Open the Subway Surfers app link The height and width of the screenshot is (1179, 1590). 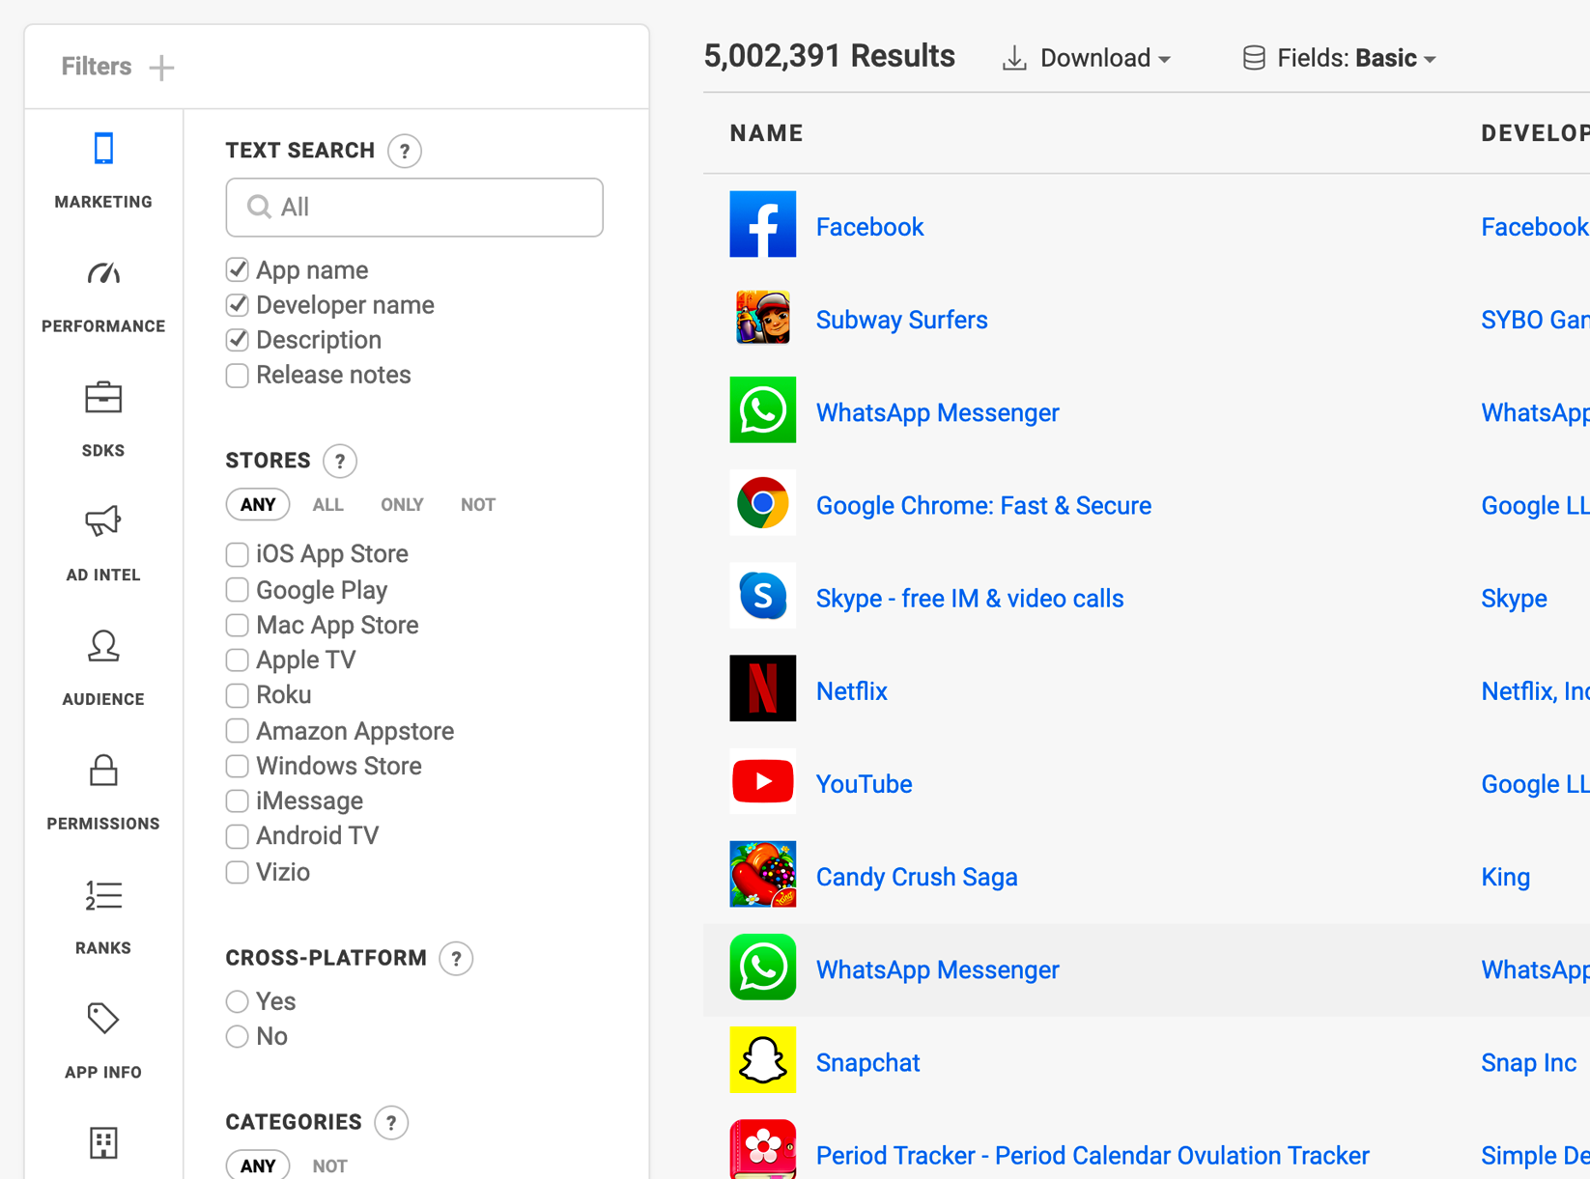click(901, 320)
